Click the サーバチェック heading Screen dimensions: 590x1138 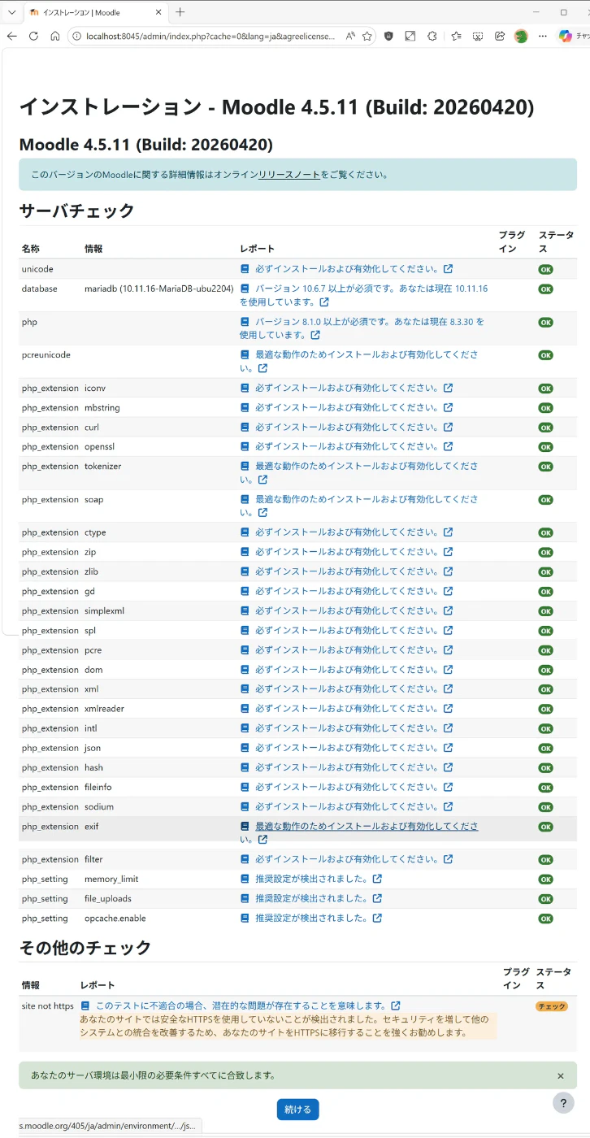click(x=76, y=211)
